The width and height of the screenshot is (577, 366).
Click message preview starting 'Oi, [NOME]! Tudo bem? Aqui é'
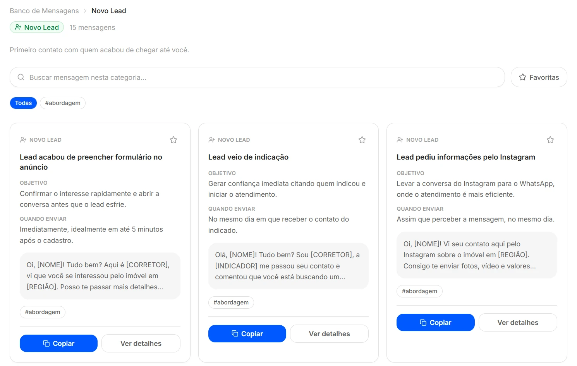coord(100,276)
